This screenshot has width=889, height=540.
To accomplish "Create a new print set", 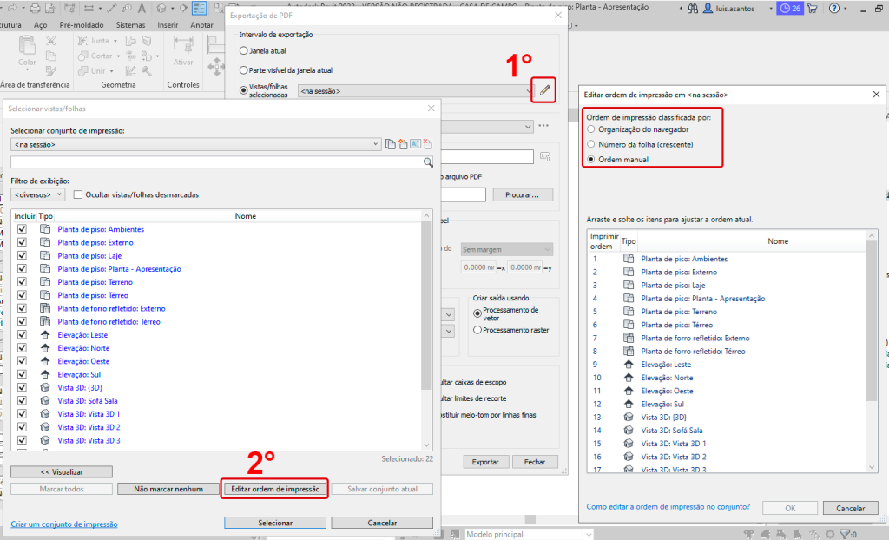I will pos(404,144).
